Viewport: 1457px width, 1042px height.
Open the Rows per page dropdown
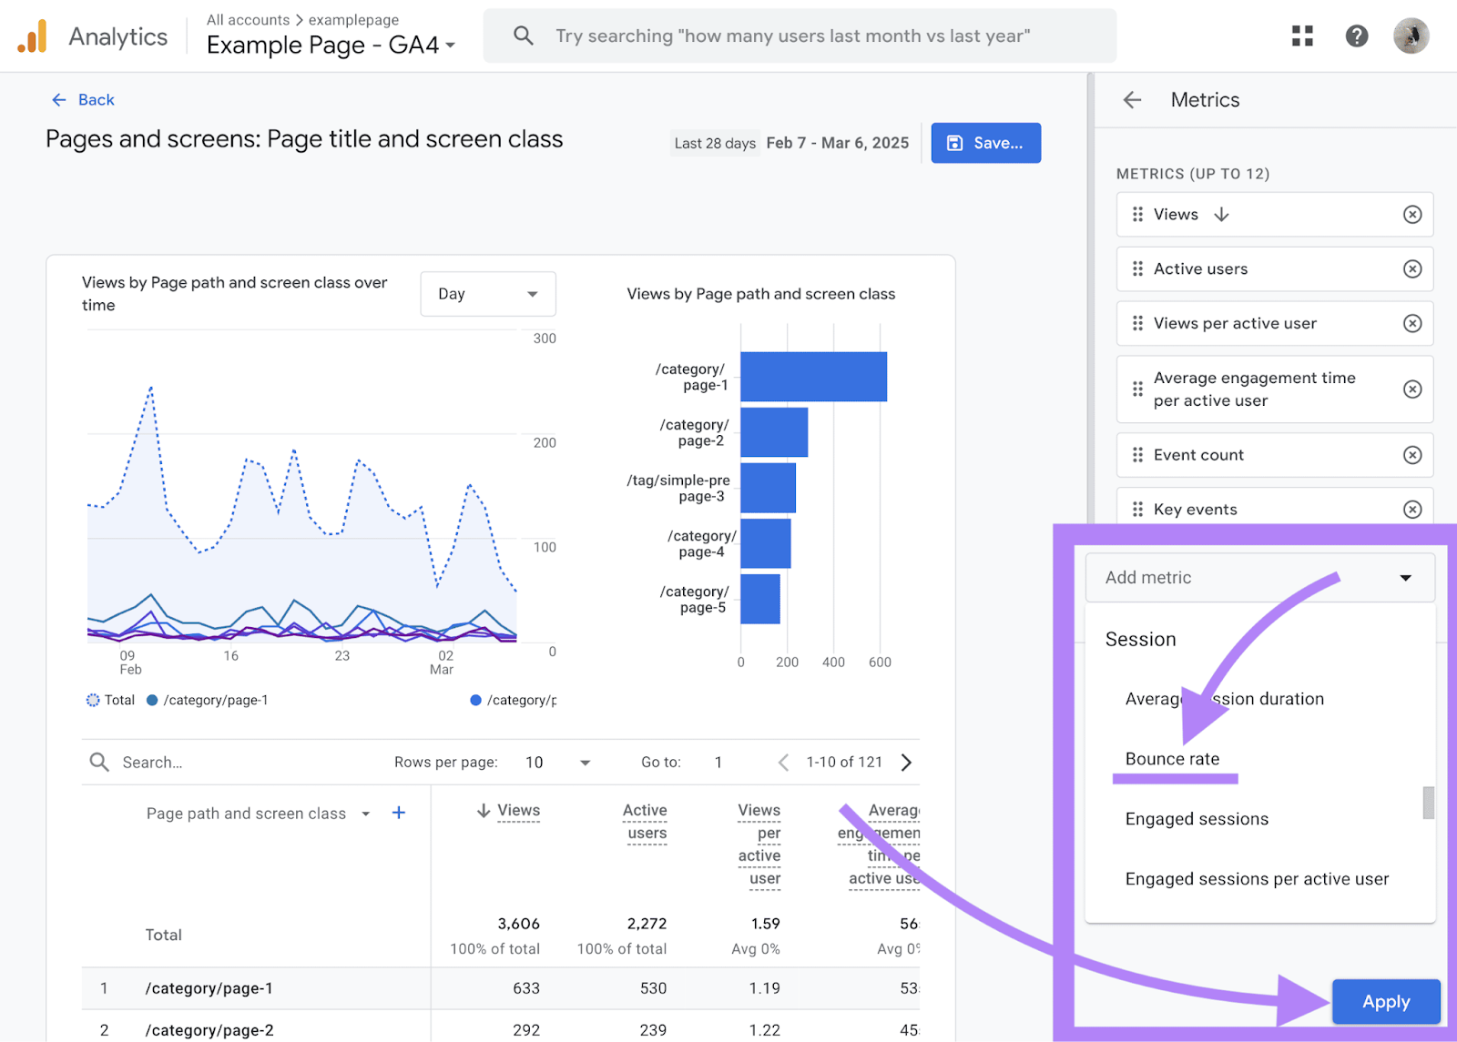(x=584, y=762)
